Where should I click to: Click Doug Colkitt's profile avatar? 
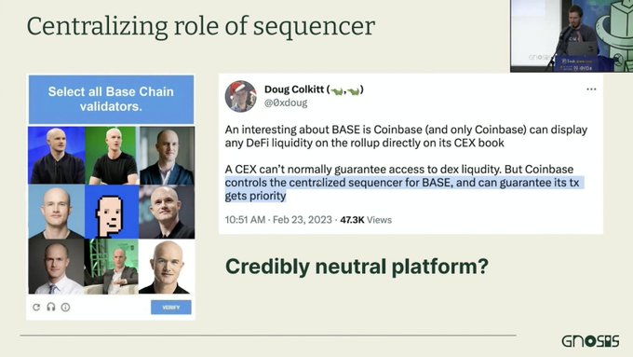click(x=240, y=96)
